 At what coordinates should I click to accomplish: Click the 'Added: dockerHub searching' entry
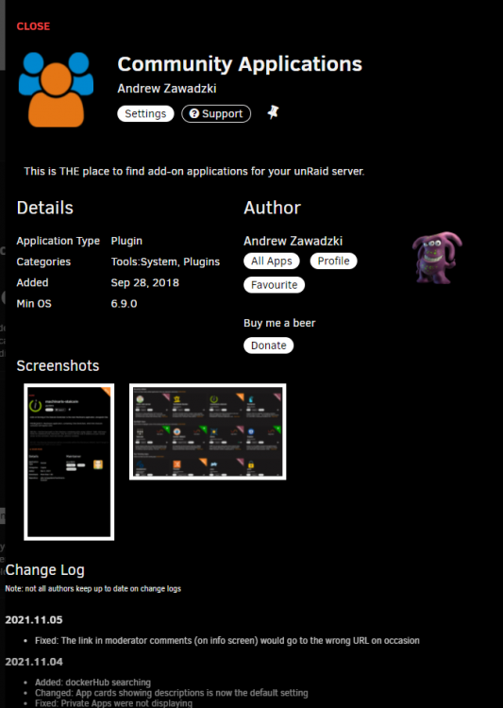pyautogui.click(x=93, y=683)
